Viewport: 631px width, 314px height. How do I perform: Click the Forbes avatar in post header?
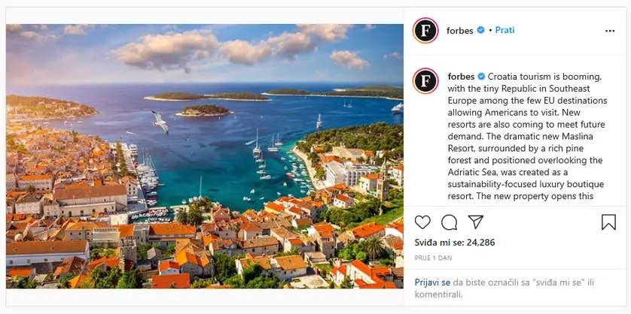click(x=425, y=31)
